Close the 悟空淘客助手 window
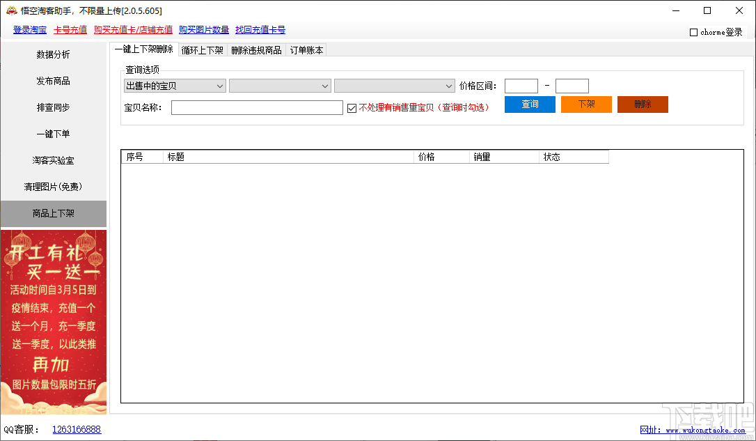The width and height of the screenshot is (756, 441). coord(739,10)
